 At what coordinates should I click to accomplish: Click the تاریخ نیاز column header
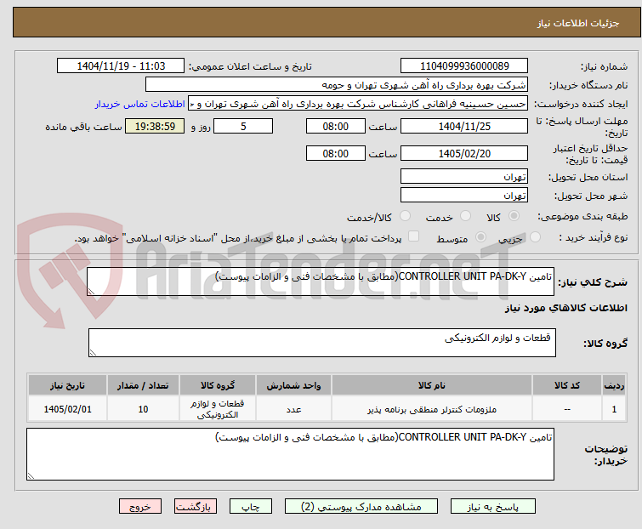(67, 385)
